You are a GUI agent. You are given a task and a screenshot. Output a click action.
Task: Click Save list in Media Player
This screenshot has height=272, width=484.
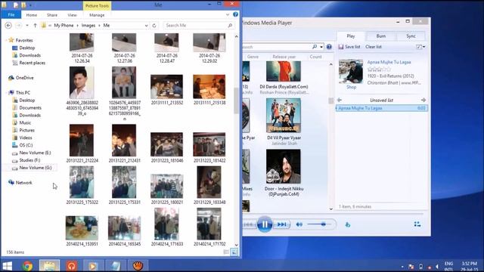[x=349, y=47]
